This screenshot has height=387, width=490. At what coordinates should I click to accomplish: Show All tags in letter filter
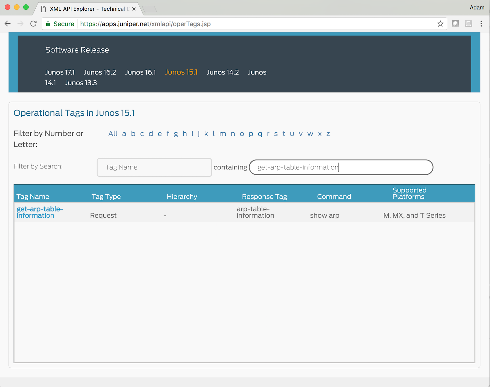(113, 133)
